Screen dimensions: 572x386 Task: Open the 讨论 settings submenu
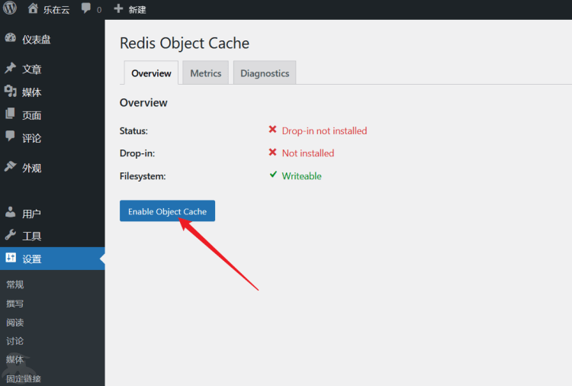click(15, 341)
